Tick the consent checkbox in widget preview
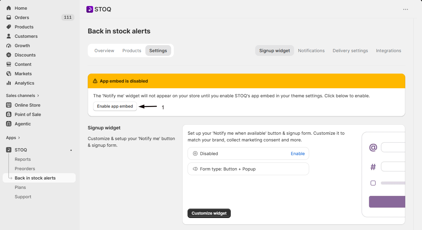 point(373,183)
